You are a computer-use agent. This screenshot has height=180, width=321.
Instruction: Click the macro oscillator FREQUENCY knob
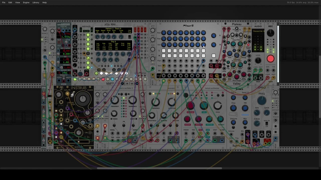click(x=115, y=100)
